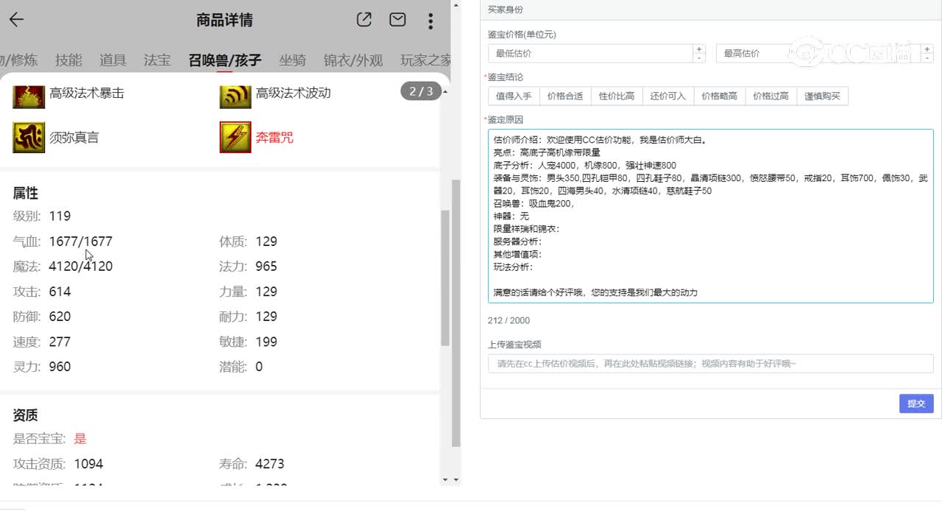This screenshot has height=511, width=942.
Task: Select the 高级法术暴击 skill icon
Action: tap(28, 96)
